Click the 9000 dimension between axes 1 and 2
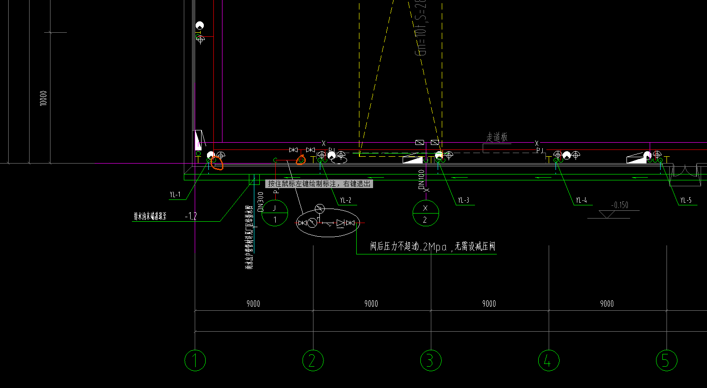 coord(253,303)
